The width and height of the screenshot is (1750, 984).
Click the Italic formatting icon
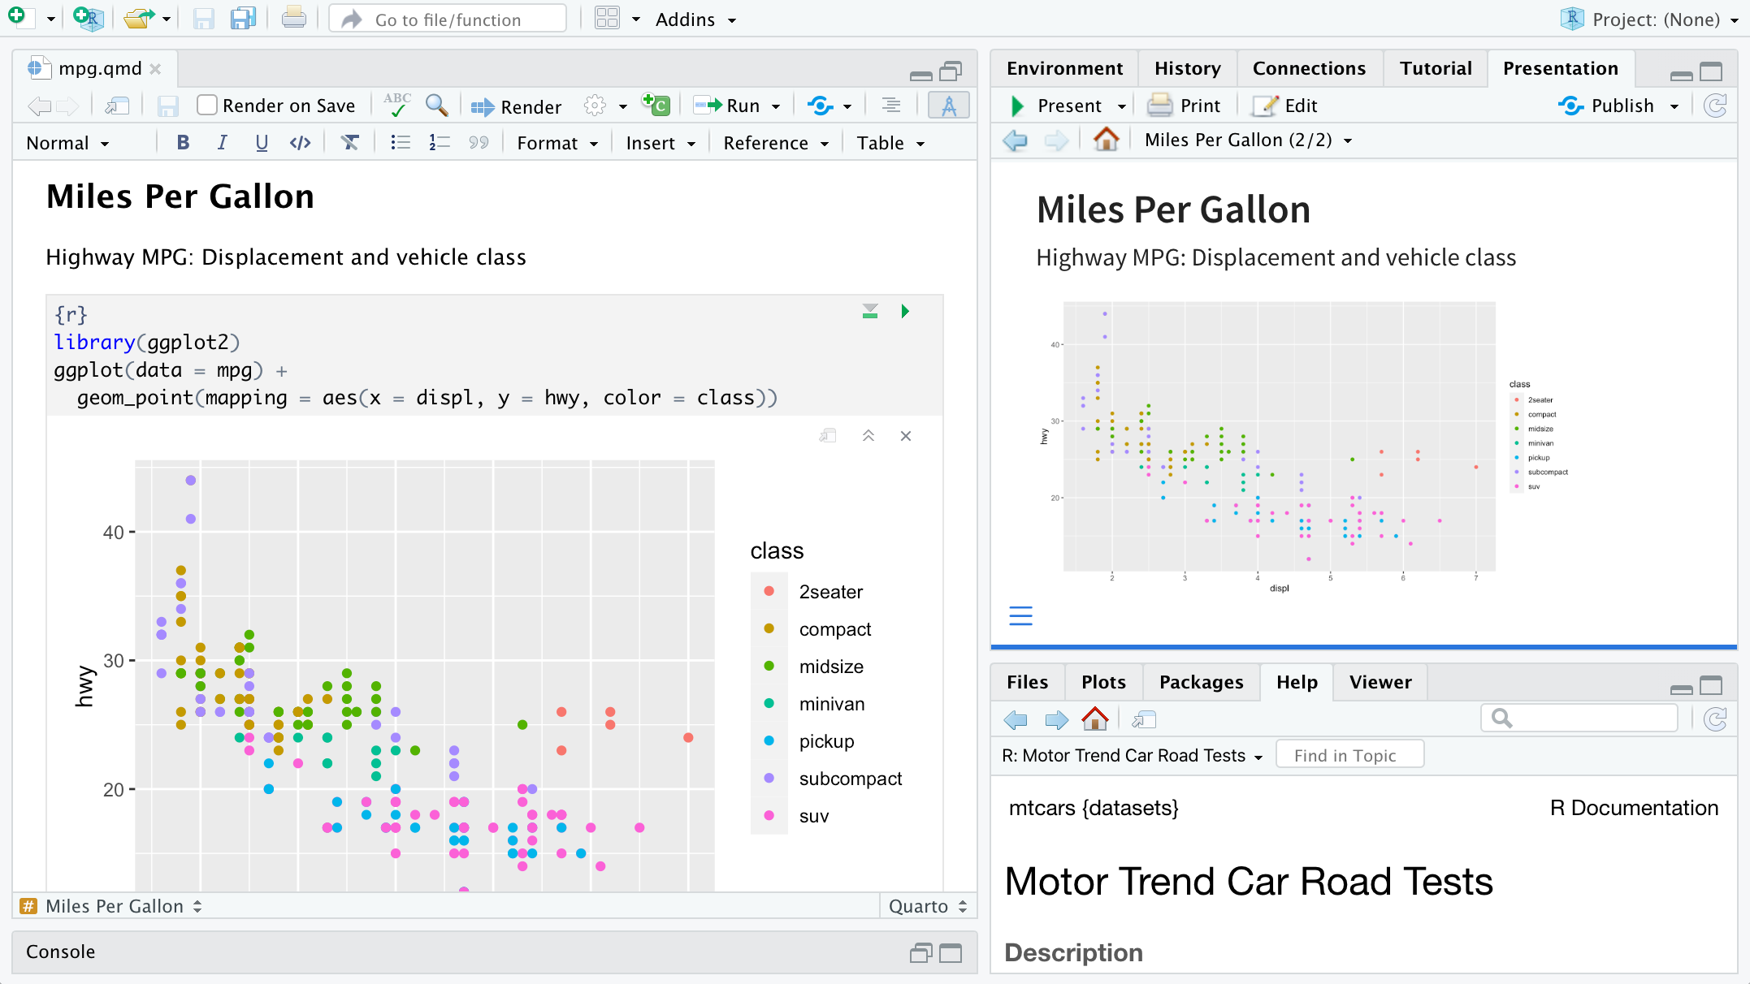(222, 143)
